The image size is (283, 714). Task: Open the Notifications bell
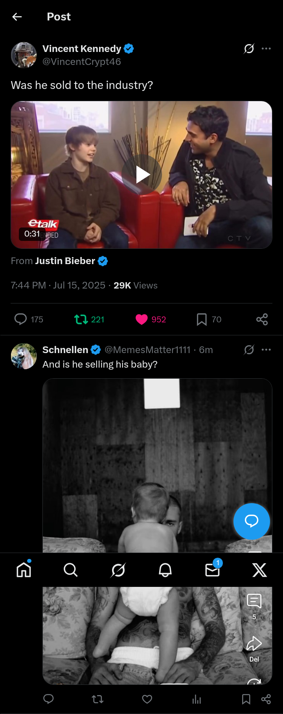point(165,570)
